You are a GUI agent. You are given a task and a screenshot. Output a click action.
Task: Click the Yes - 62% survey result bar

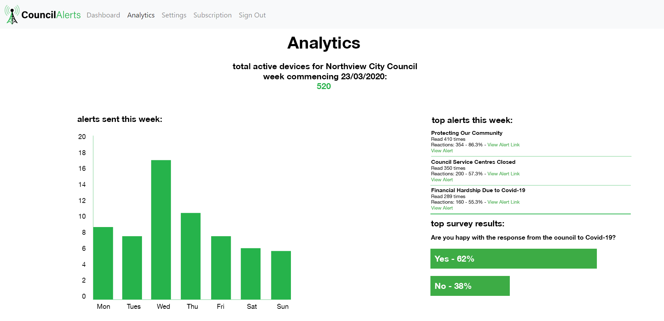(514, 258)
